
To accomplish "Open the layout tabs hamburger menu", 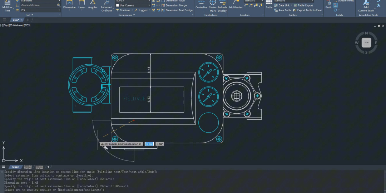I will [4, 167].
